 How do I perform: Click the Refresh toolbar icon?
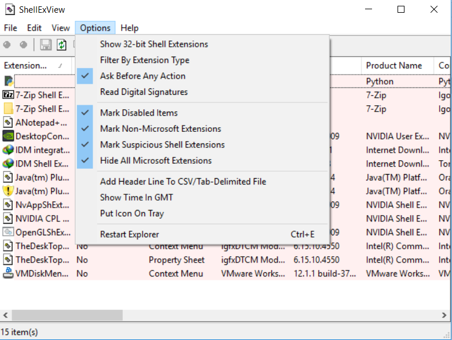(61, 45)
